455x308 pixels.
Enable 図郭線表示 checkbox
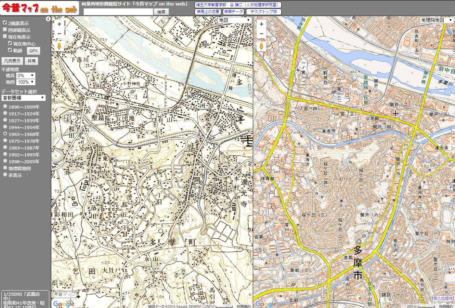pyautogui.click(x=5, y=30)
